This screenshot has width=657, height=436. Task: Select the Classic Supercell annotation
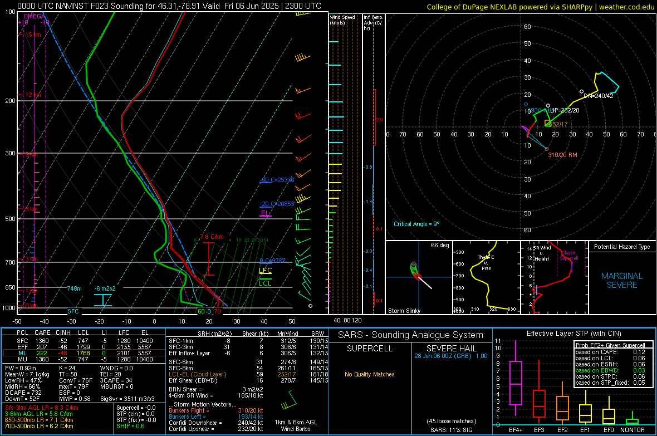[568, 256]
